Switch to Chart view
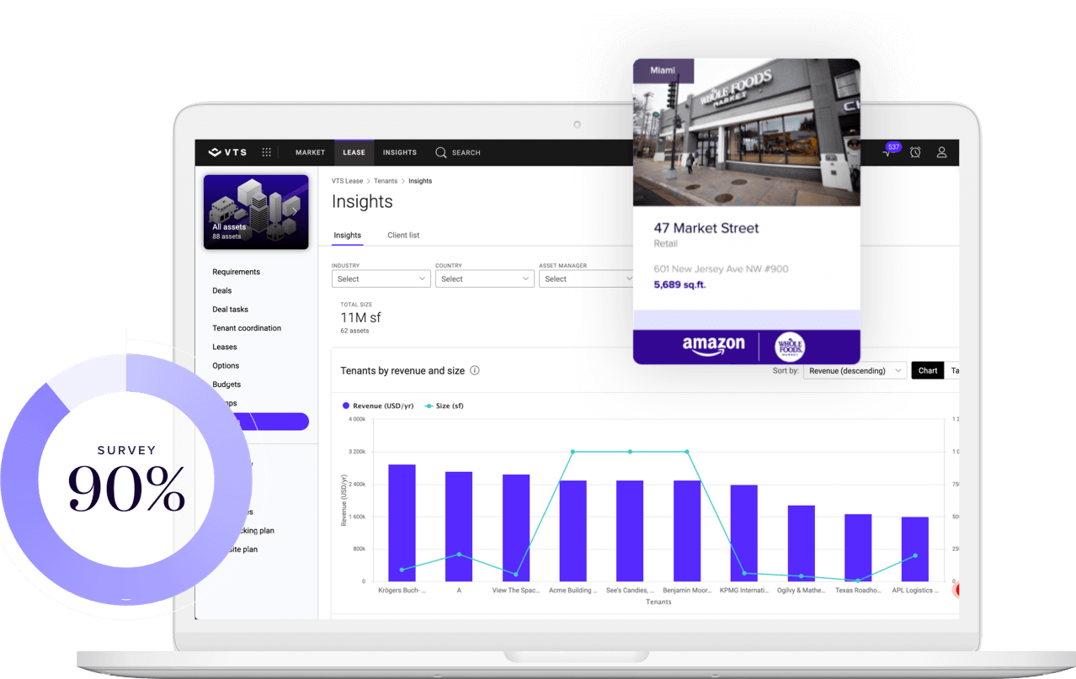Screen dimensions: 1076x679 927,370
